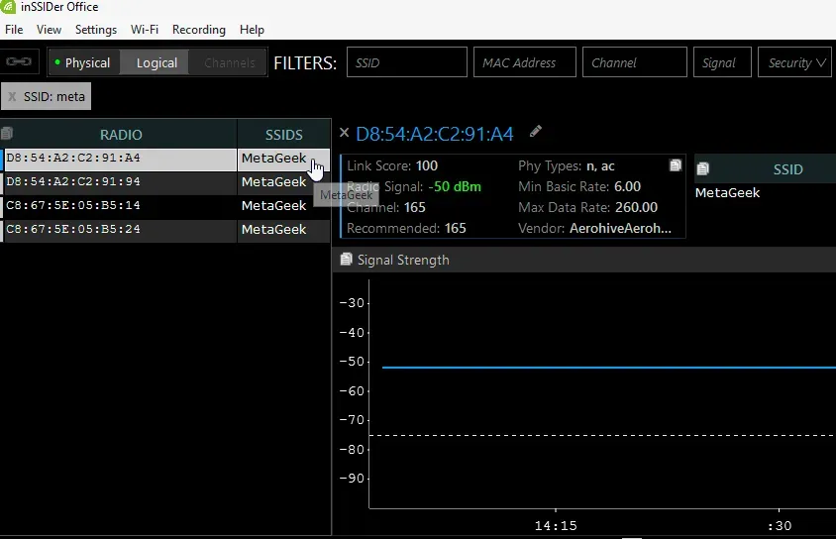Image resolution: width=836 pixels, height=539 pixels.
Task: Select the Channels view toggle
Action: click(x=229, y=62)
